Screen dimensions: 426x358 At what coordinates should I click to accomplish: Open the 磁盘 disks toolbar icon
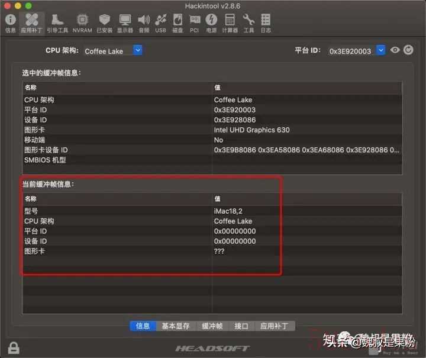[x=177, y=23]
